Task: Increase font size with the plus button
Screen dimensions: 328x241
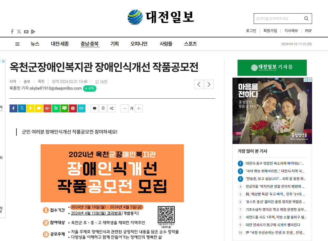Action: point(139,108)
